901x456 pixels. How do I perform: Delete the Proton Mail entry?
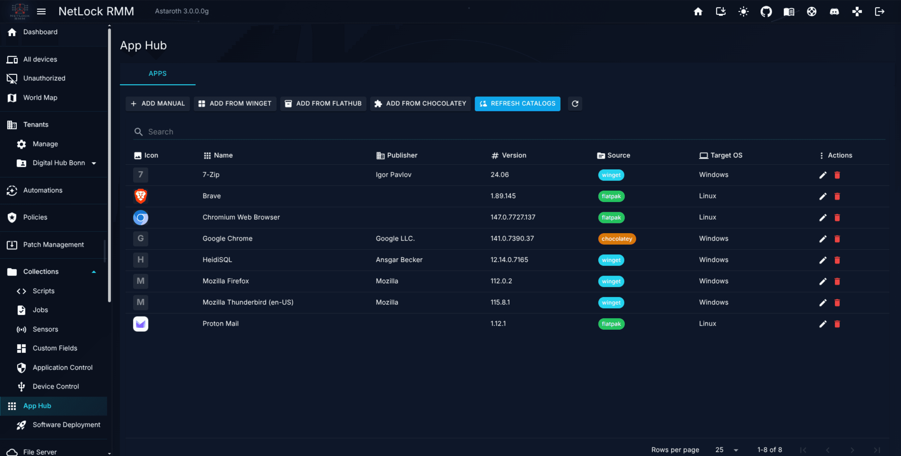point(837,324)
